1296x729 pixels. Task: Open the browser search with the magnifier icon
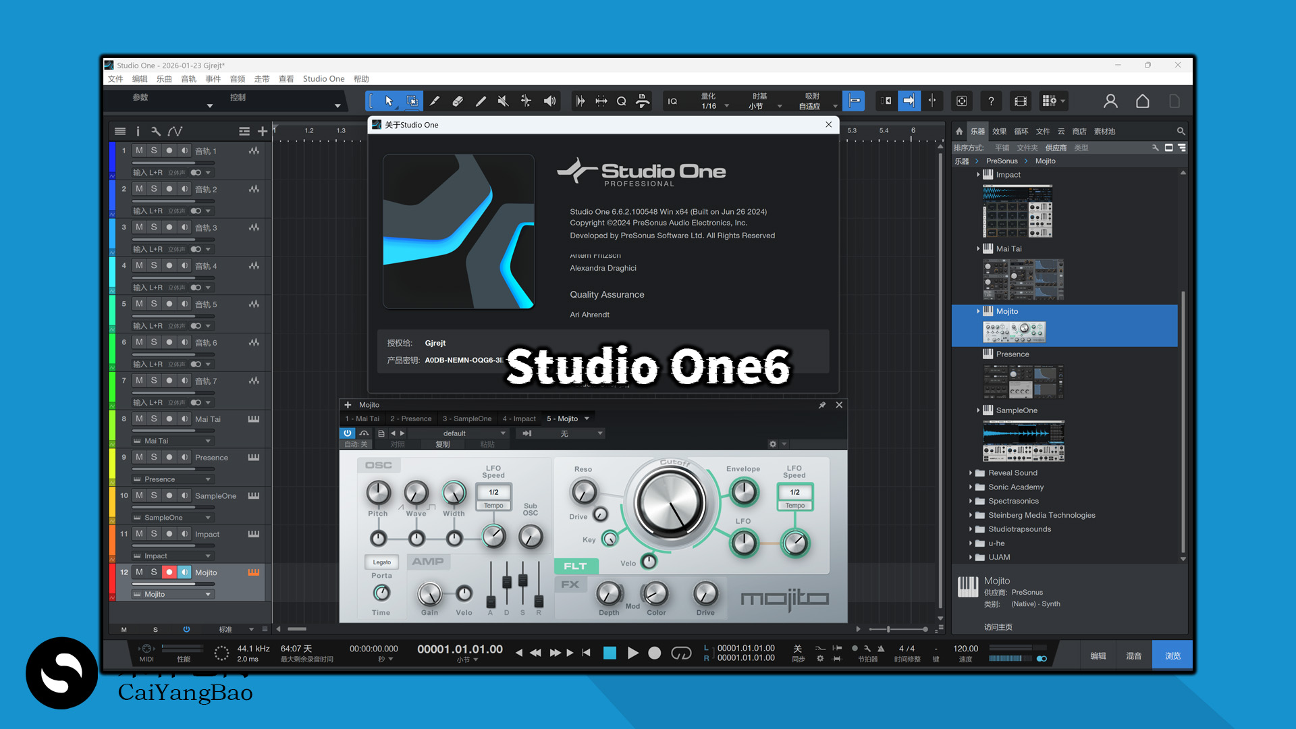tap(1181, 131)
